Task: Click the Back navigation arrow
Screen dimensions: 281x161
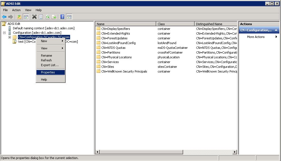Action: click(4, 17)
